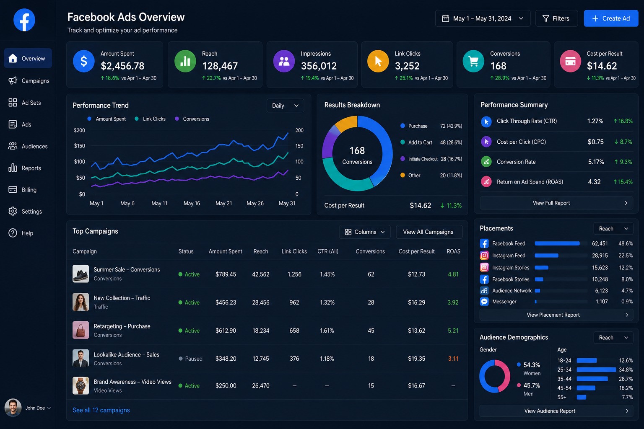644x429 pixels.
Task: Open the May 1 – May 31 date range dropdown
Action: [483, 18]
